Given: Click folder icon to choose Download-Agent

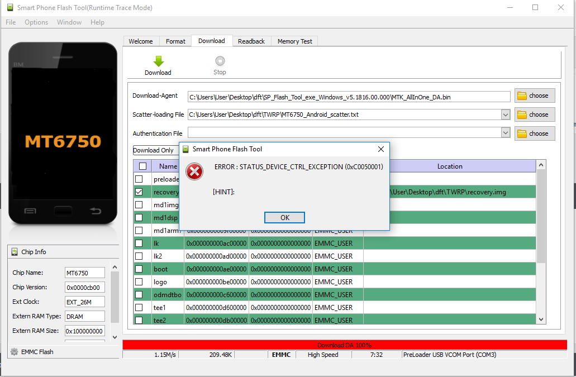Looking at the screenshot, I should coord(522,96).
